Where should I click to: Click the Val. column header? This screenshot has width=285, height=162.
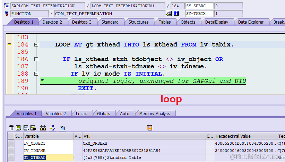(x=144, y=136)
